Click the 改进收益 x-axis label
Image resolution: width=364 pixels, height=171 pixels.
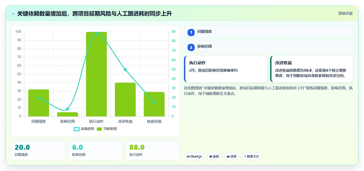tap(125, 121)
